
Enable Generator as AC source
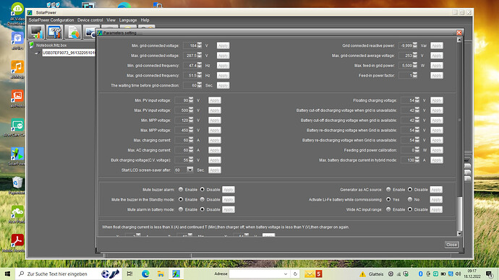[388, 190]
